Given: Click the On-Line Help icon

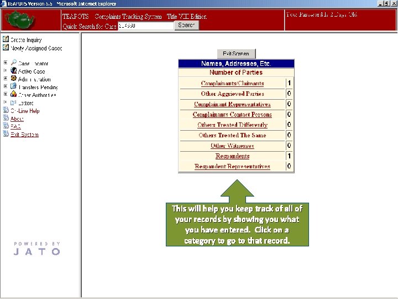Looking at the screenshot, I should (x=6, y=110).
